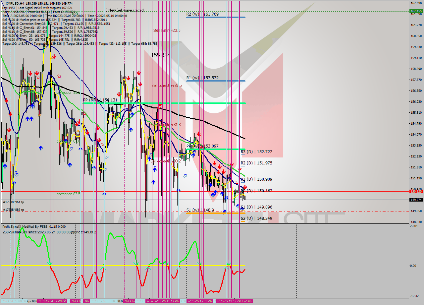Select the 'Sell correction 87.5' label
Screen dimensions: 424x305
(x=167, y=86)
